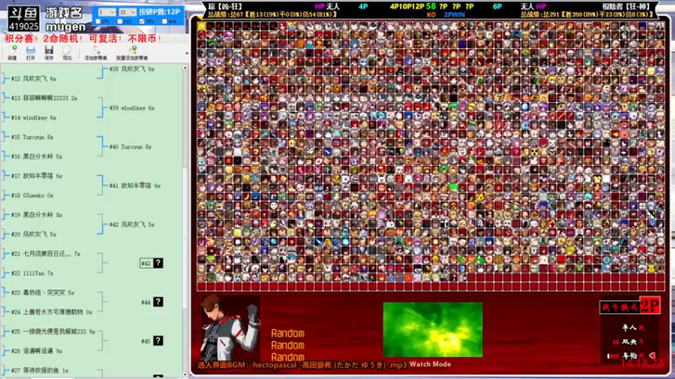Click the question mark icon beside #44

pyautogui.click(x=158, y=302)
